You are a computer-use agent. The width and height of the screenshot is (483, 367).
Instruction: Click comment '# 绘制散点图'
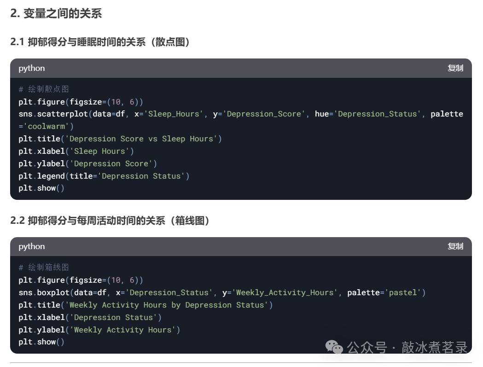pyautogui.click(x=44, y=89)
